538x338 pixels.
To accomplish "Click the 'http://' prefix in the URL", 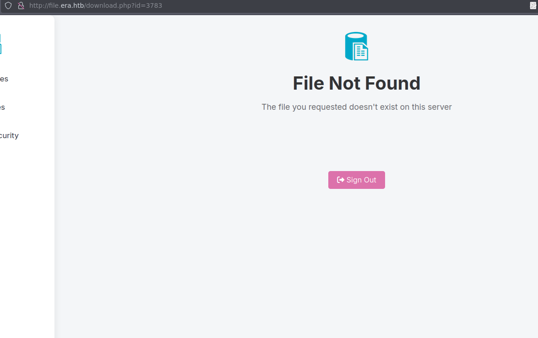I will [37, 6].
